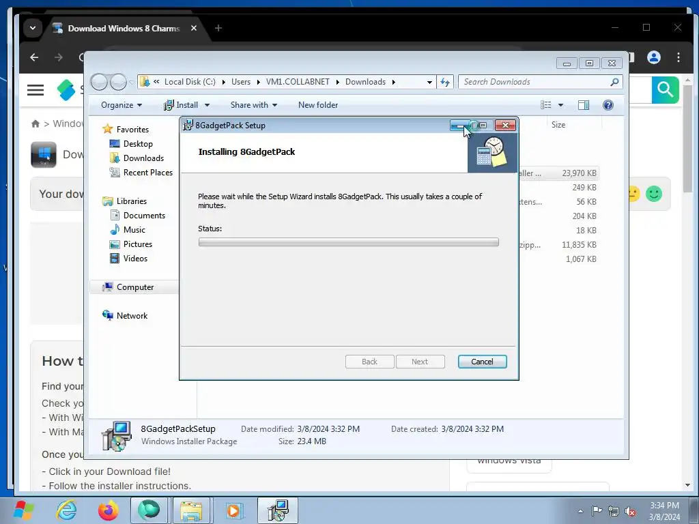699x524 pixels.
Task: Open the Windows Start menu
Action: click(24, 510)
